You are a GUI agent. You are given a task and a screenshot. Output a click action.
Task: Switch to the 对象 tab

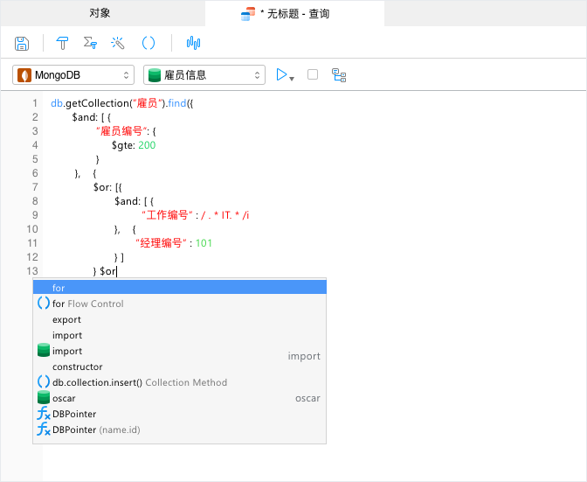pyautogui.click(x=100, y=13)
